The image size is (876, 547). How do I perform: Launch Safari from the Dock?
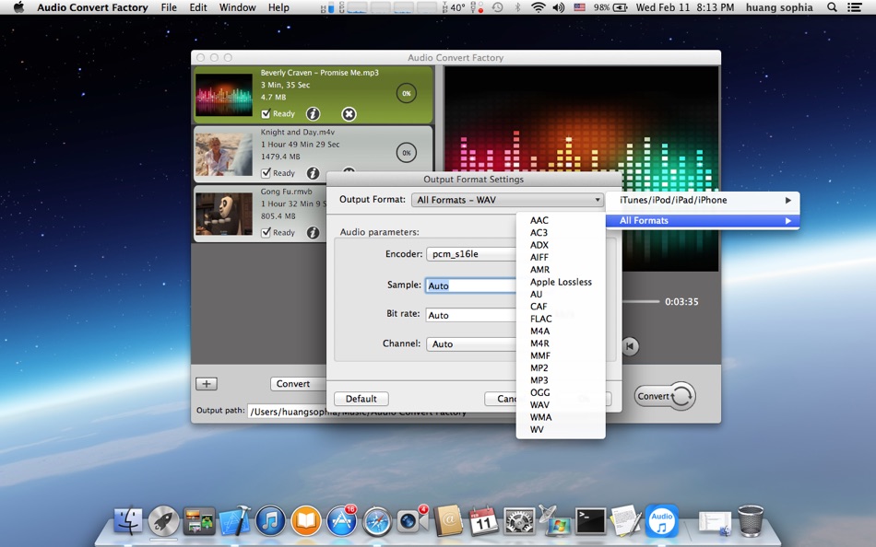click(x=377, y=522)
